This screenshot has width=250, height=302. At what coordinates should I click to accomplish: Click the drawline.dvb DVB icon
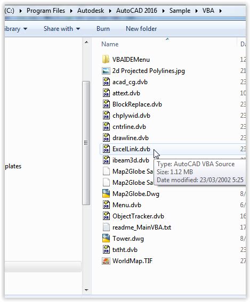[106, 137]
